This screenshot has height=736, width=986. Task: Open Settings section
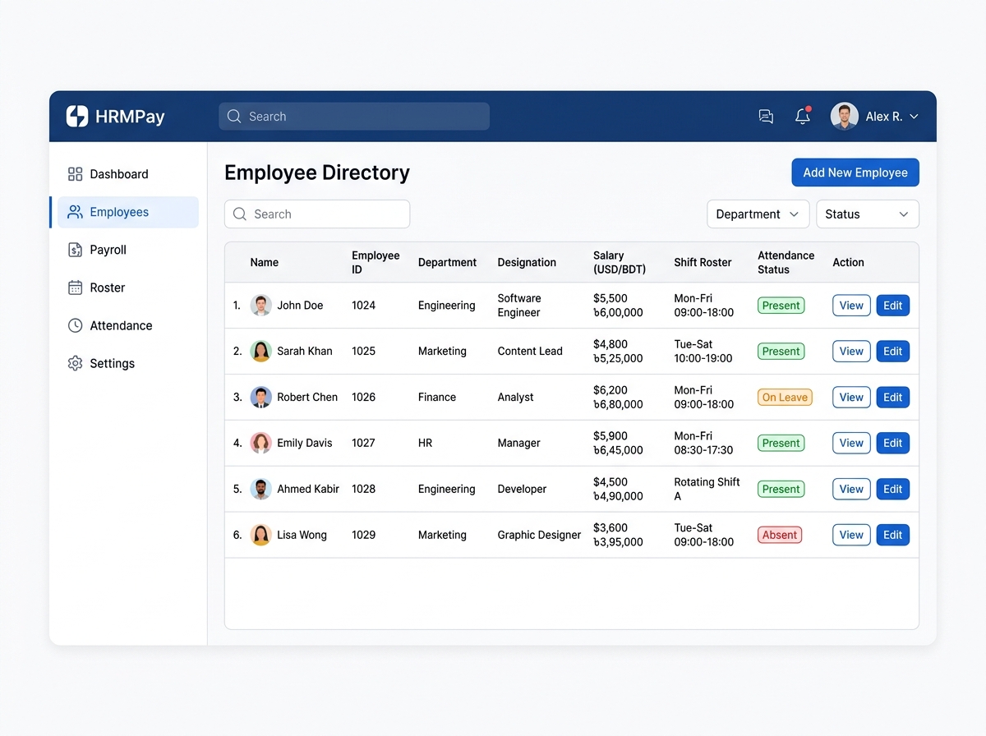click(x=127, y=363)
